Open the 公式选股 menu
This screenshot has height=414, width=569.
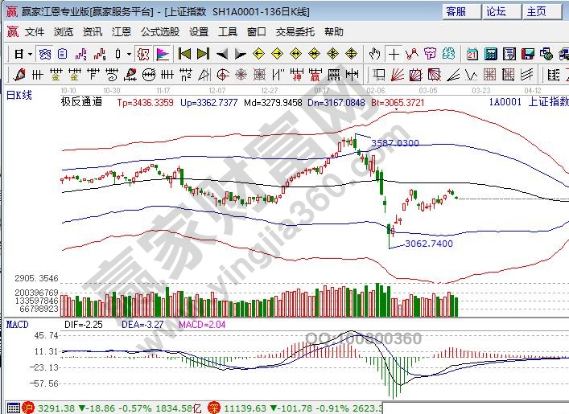[160, 32]
